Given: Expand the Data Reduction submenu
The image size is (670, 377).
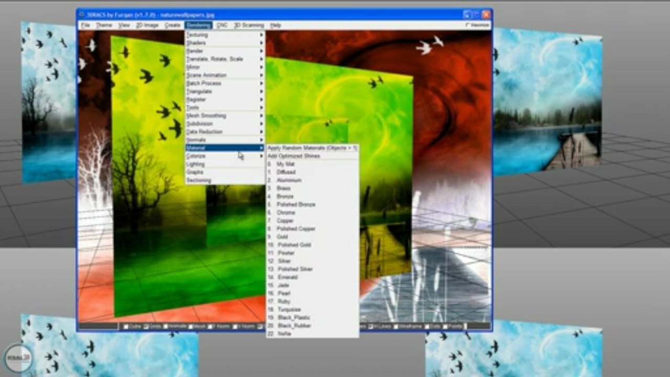Looking at the screenshot, I should tap(225, 131).
